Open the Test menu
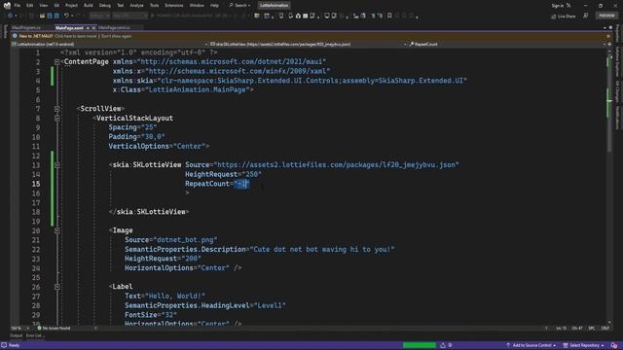623x350 pixels. click(121, 6)
